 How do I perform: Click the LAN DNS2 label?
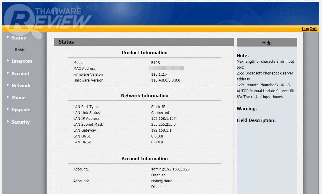click(82, 142)
